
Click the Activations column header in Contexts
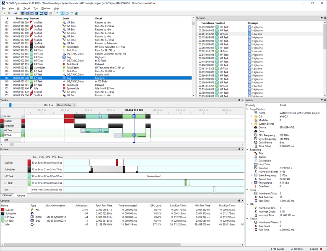(81, 205)
